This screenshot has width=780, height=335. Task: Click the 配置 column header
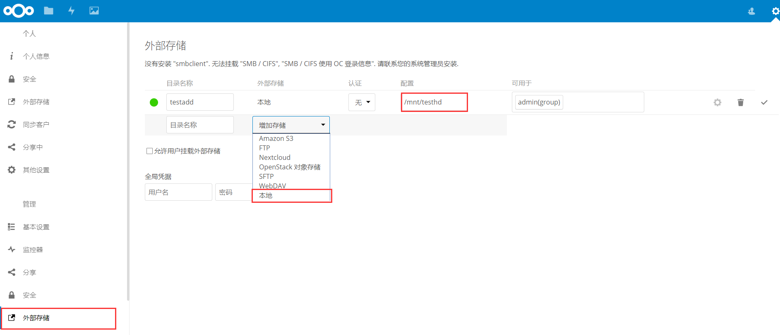click(x=407, y=83)
